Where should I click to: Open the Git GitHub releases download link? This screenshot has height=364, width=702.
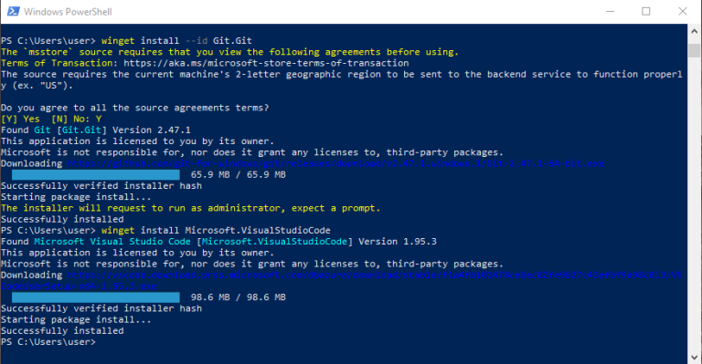click(x=335, y=163)
